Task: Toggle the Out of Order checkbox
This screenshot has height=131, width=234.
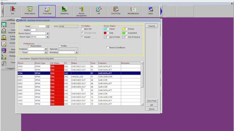Action: pos(108,37)
